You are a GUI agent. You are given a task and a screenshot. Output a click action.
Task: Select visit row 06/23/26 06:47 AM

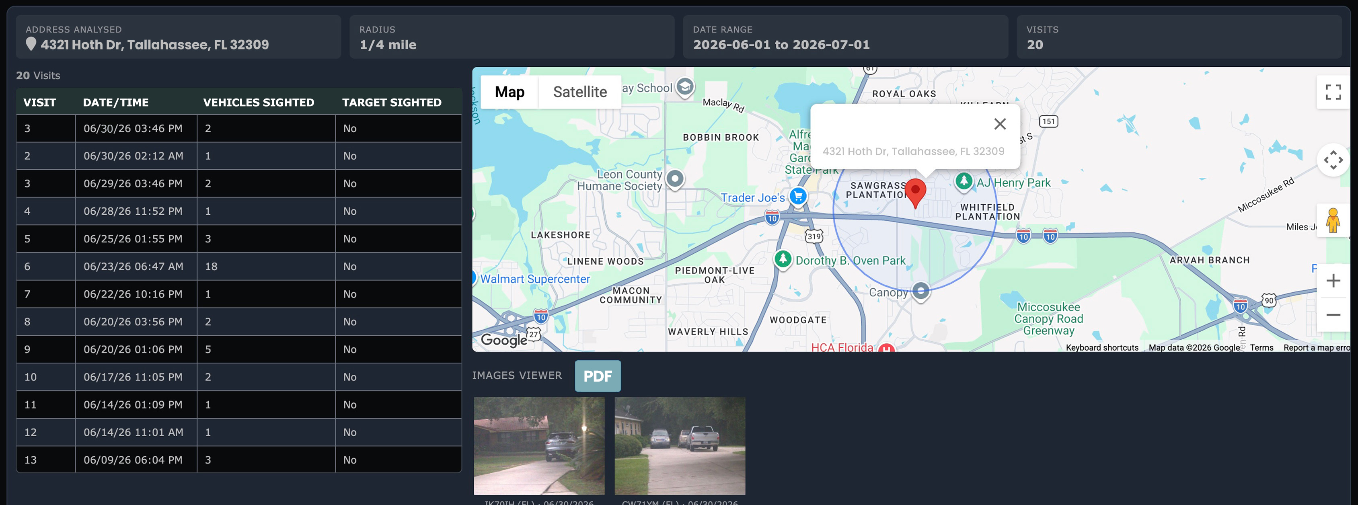(x=239, y=266)
